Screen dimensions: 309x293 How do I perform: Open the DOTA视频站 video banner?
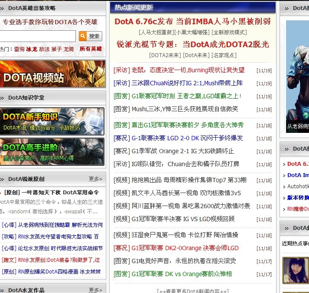coord(52,74)
